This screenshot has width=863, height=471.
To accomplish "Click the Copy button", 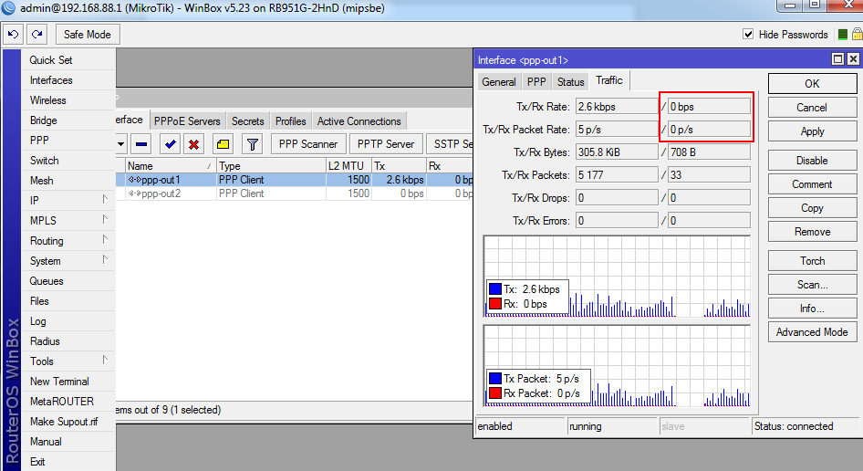I will 812,208.
